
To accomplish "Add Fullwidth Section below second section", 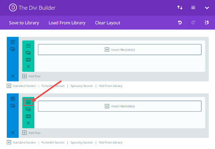I will click(x=53, y=143).
